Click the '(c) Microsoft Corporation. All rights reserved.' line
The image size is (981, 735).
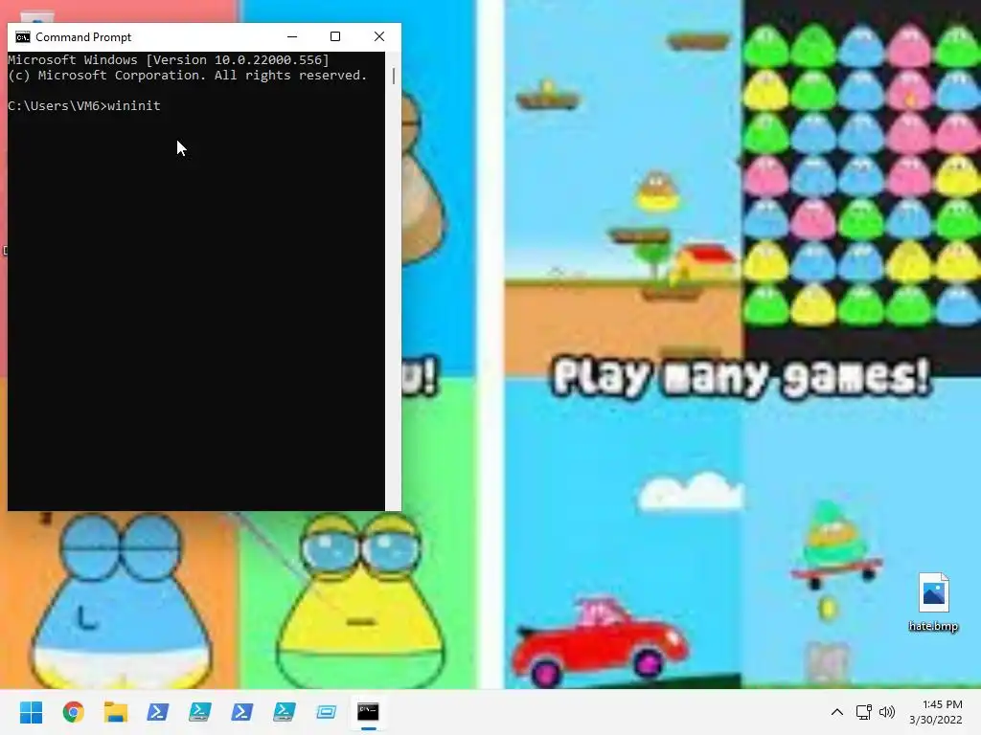[x=187, y=75]
